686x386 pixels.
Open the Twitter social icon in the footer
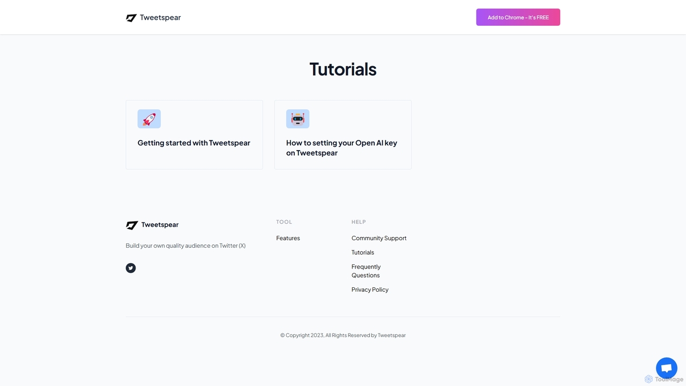(131, 268)
